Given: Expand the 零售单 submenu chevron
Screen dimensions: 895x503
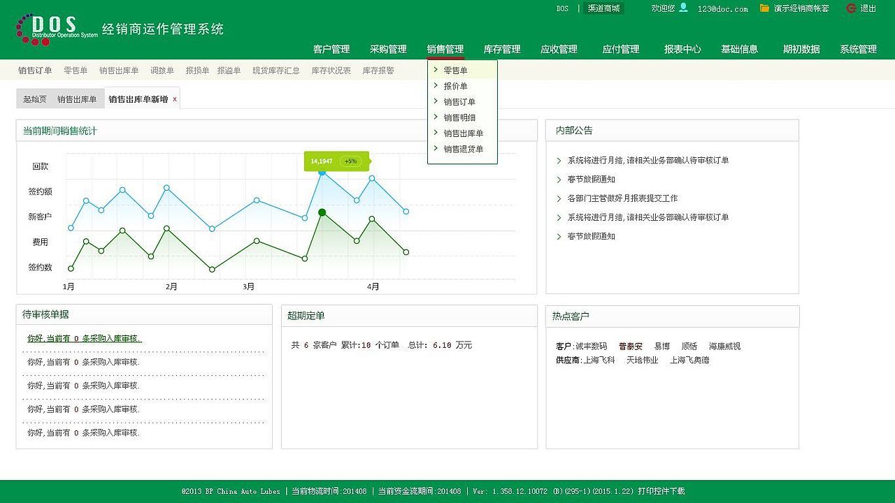Looking at the screenshot, I should click(x=437, y=70).
